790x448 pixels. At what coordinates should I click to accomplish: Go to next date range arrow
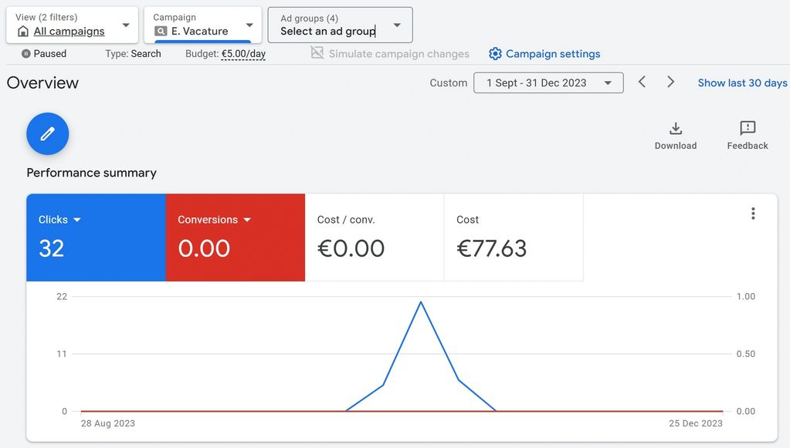pyautogui.click(x=670, y=83)
